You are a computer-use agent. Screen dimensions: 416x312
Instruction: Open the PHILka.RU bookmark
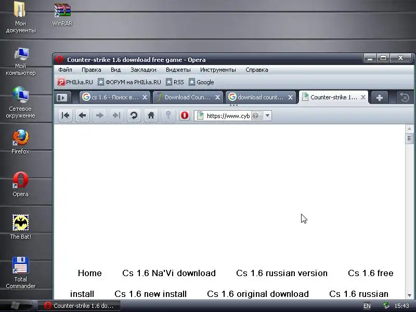[x=75, y=82]
